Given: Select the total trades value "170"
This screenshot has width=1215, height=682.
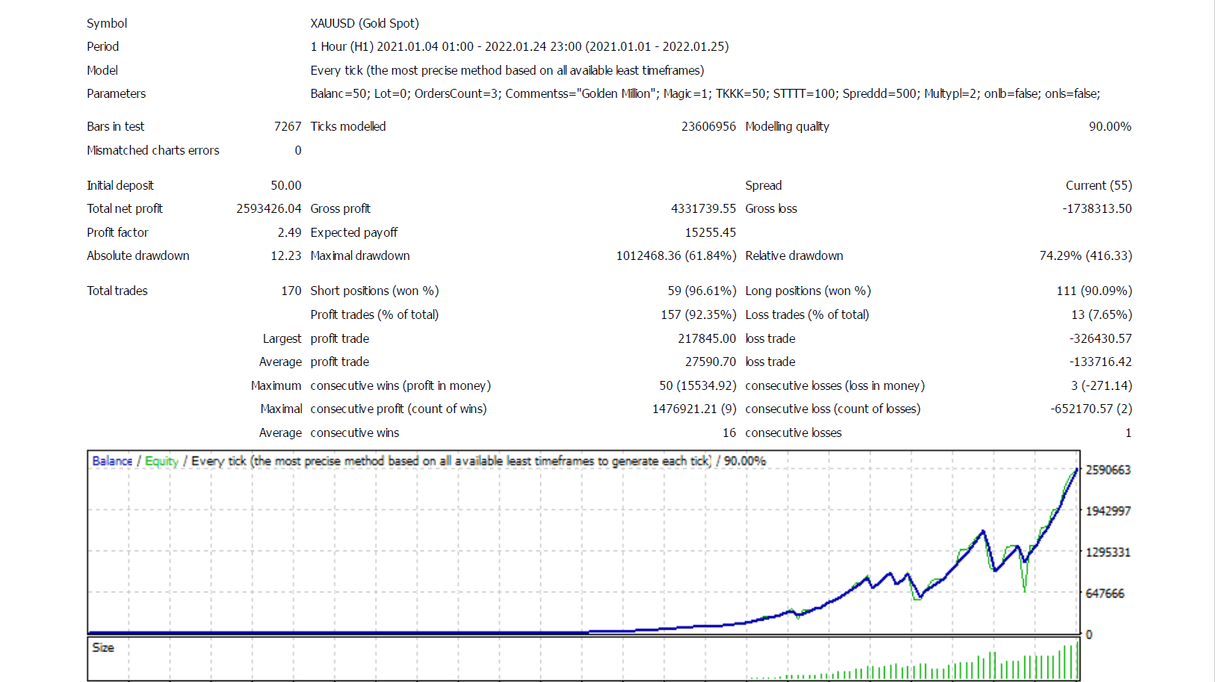Looking at the screenshot, I should 291,291.
